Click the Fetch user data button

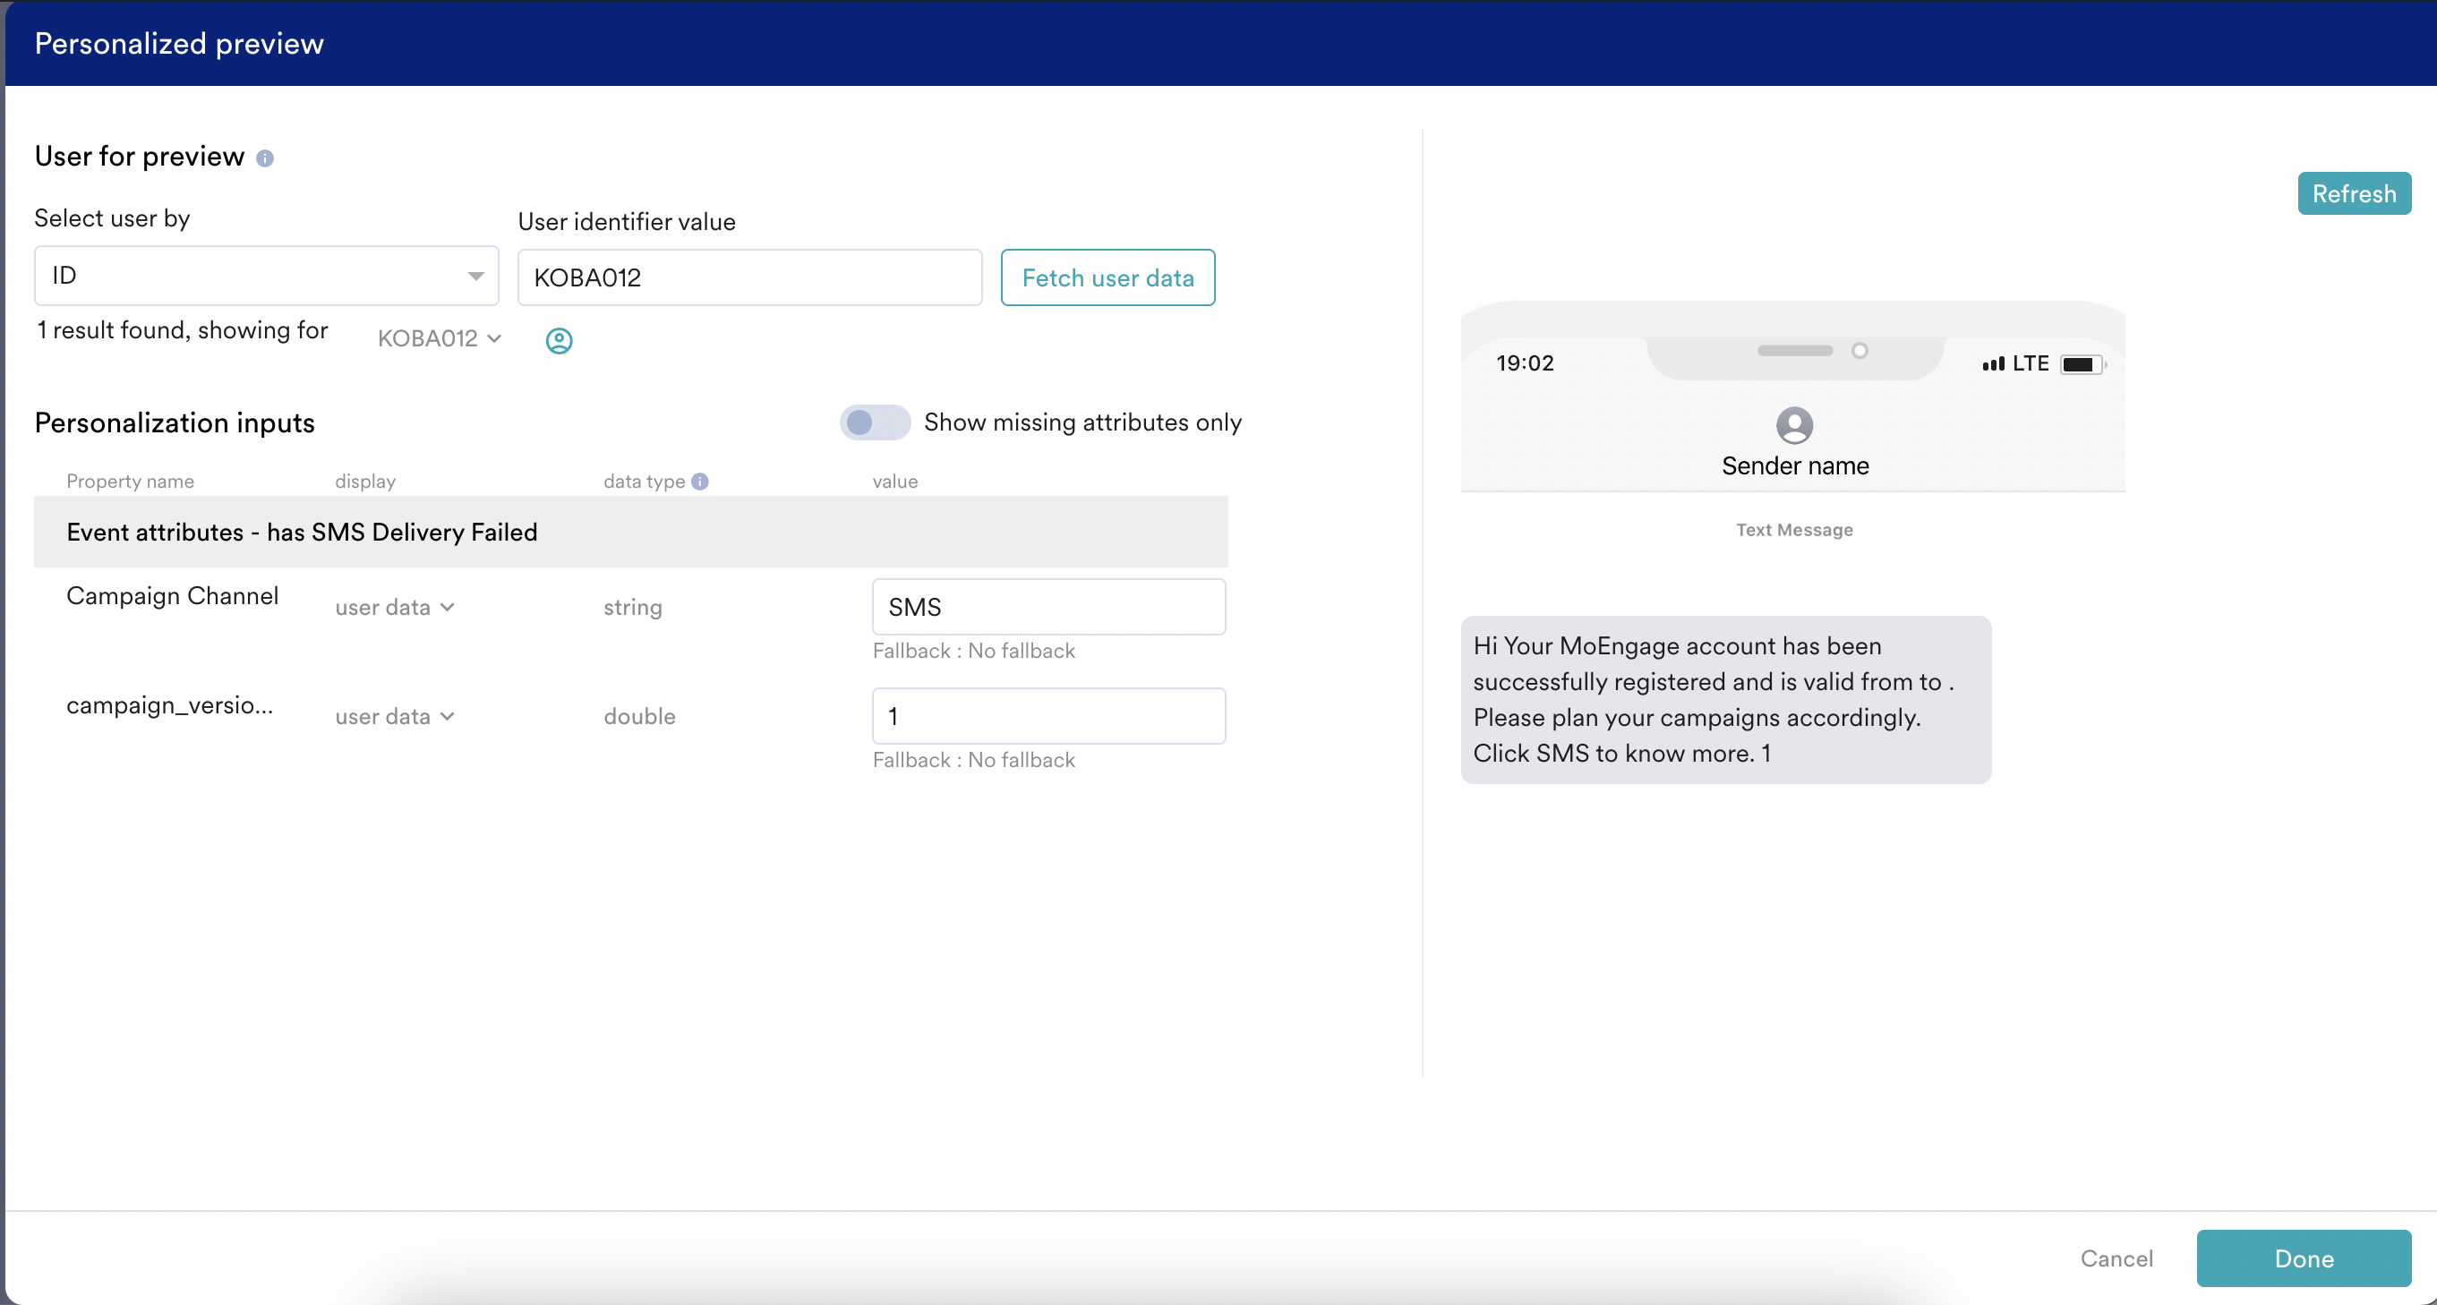[1107, 278]
